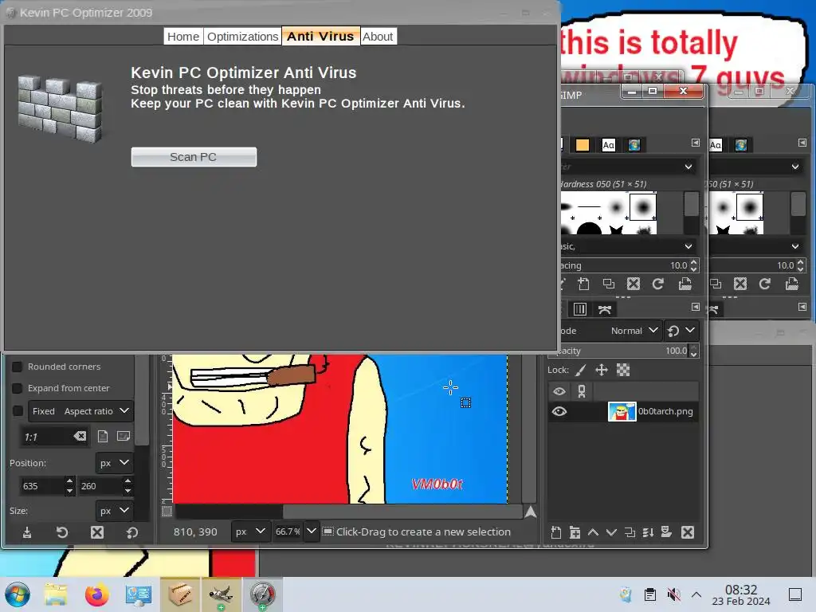This screenshot has height=612, width=816.
Task: Open brush tags dropdown in front GIMP
Action: (688, 246)
